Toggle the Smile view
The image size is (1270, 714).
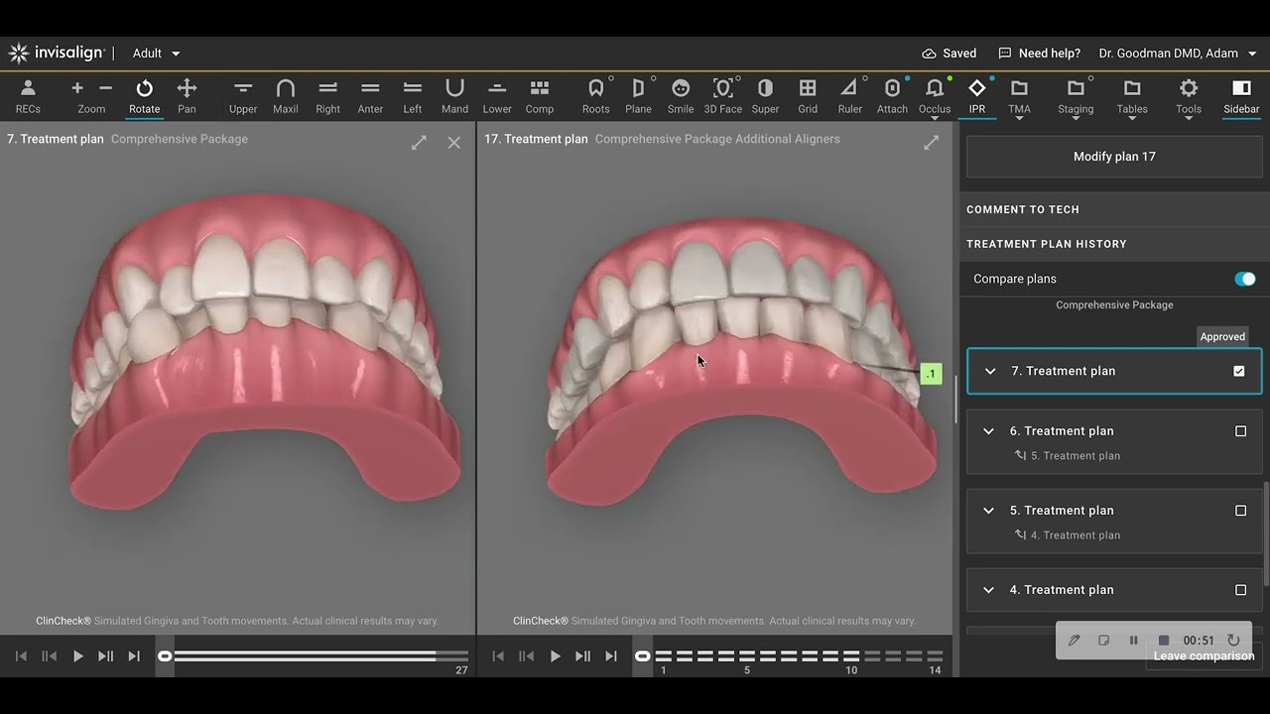pos(681,96)
